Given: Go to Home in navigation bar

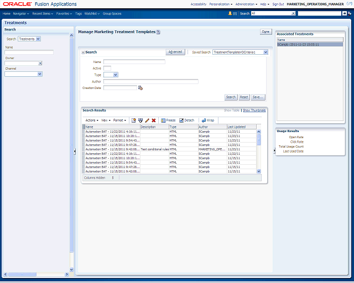Looking at the screenshot, I should click(x=7, y=14).
